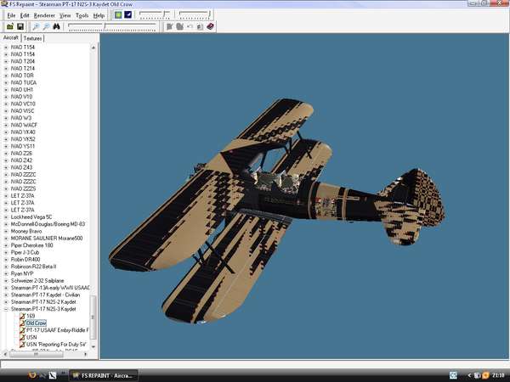Viewport: 510px width, 382px height.
Task: Select Stearman PT-13A early WWII USAAC entry
Action: 50,288
